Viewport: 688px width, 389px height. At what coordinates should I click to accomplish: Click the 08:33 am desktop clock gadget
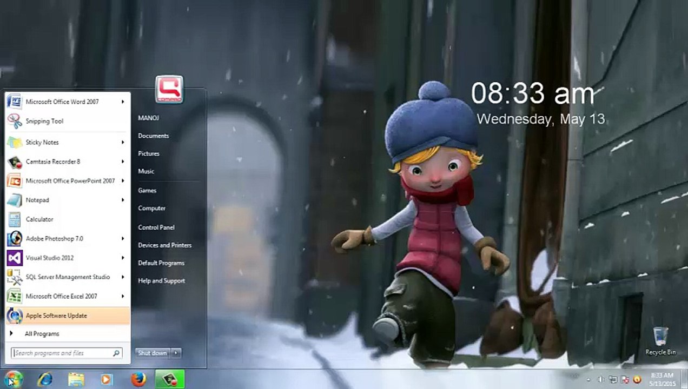pyautogui.click(x=532, y=95)
